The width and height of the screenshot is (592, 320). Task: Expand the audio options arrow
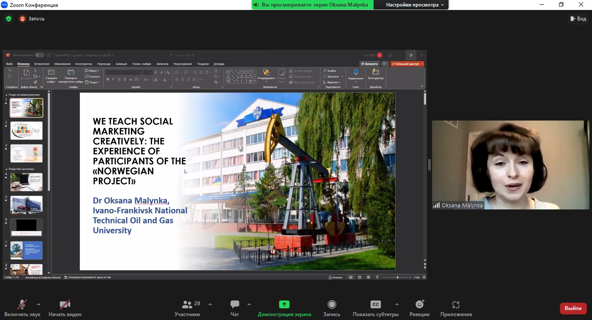pos(39,304)
